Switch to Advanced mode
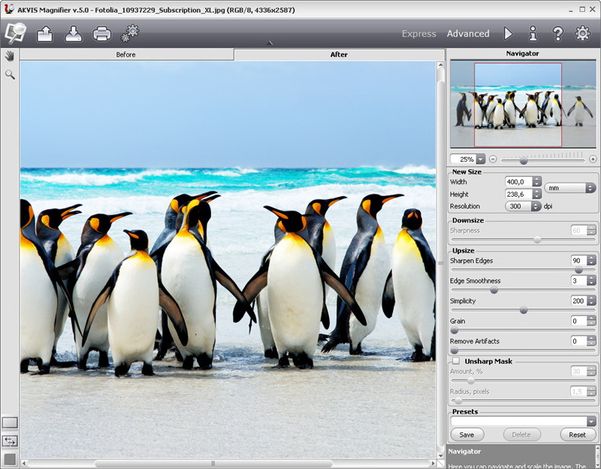Screen dimensions: 601x469 point(467,34)
